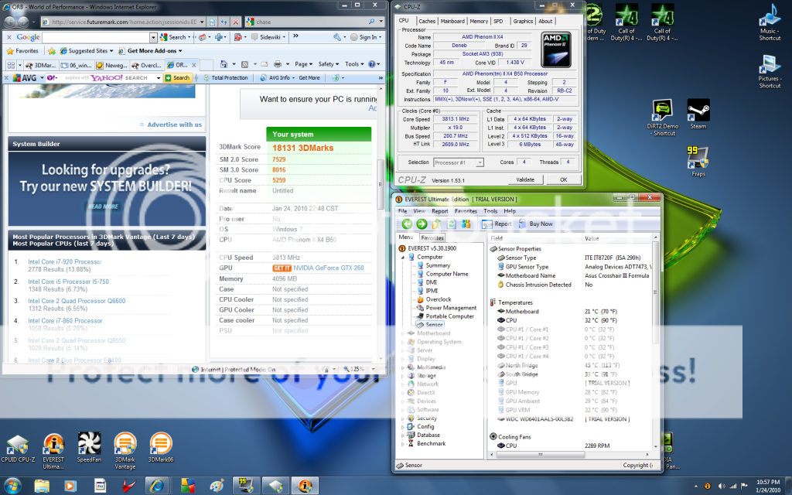The height and width of the screenshot is (495, 792).
Task: Click the Internet Explorer taskbar button
Action: [x=157, y=486]
